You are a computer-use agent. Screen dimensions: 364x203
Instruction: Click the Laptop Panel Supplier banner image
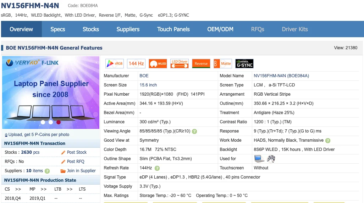(51, 92)
